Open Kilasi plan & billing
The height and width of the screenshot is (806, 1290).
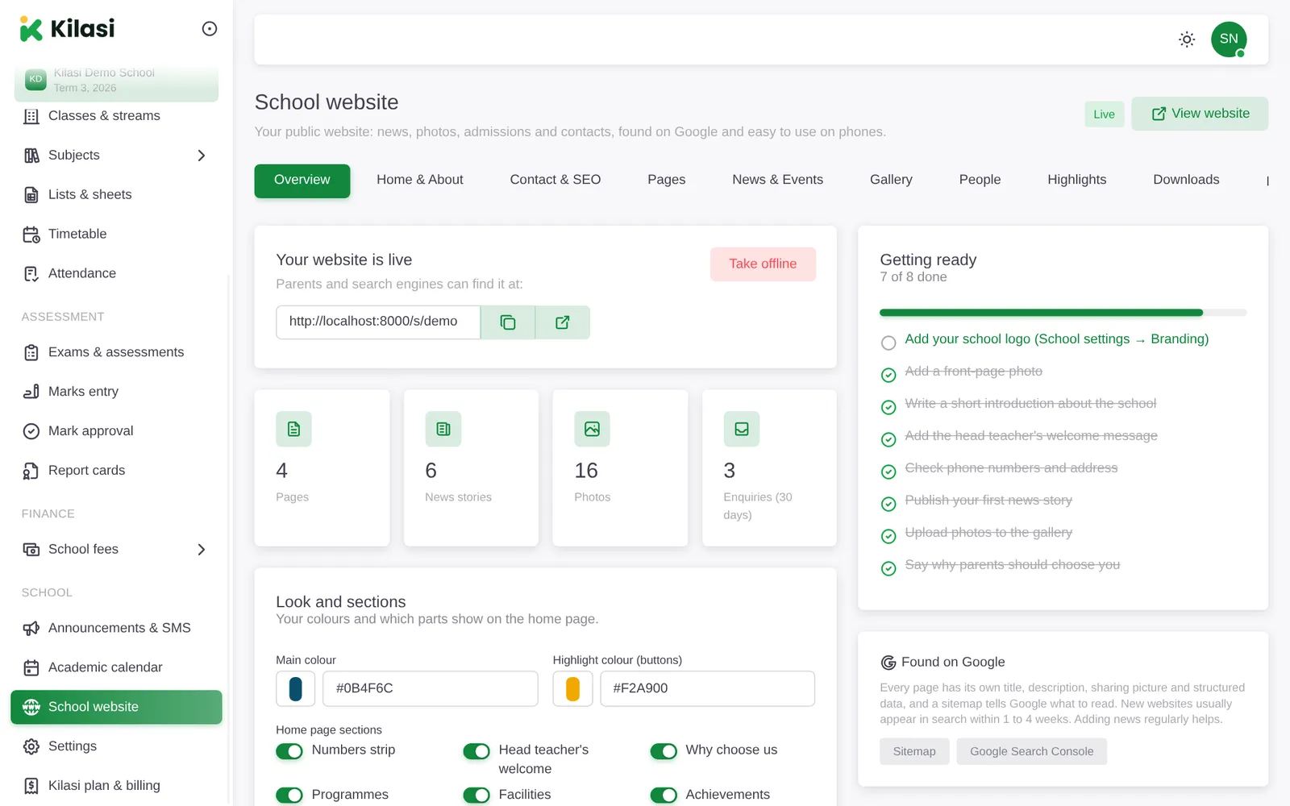click(x=116, y=786)
